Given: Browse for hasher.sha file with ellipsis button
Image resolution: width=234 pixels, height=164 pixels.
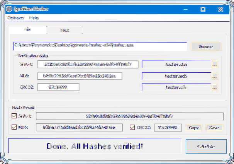Looking at the screenshot, I should pos(215,65).
